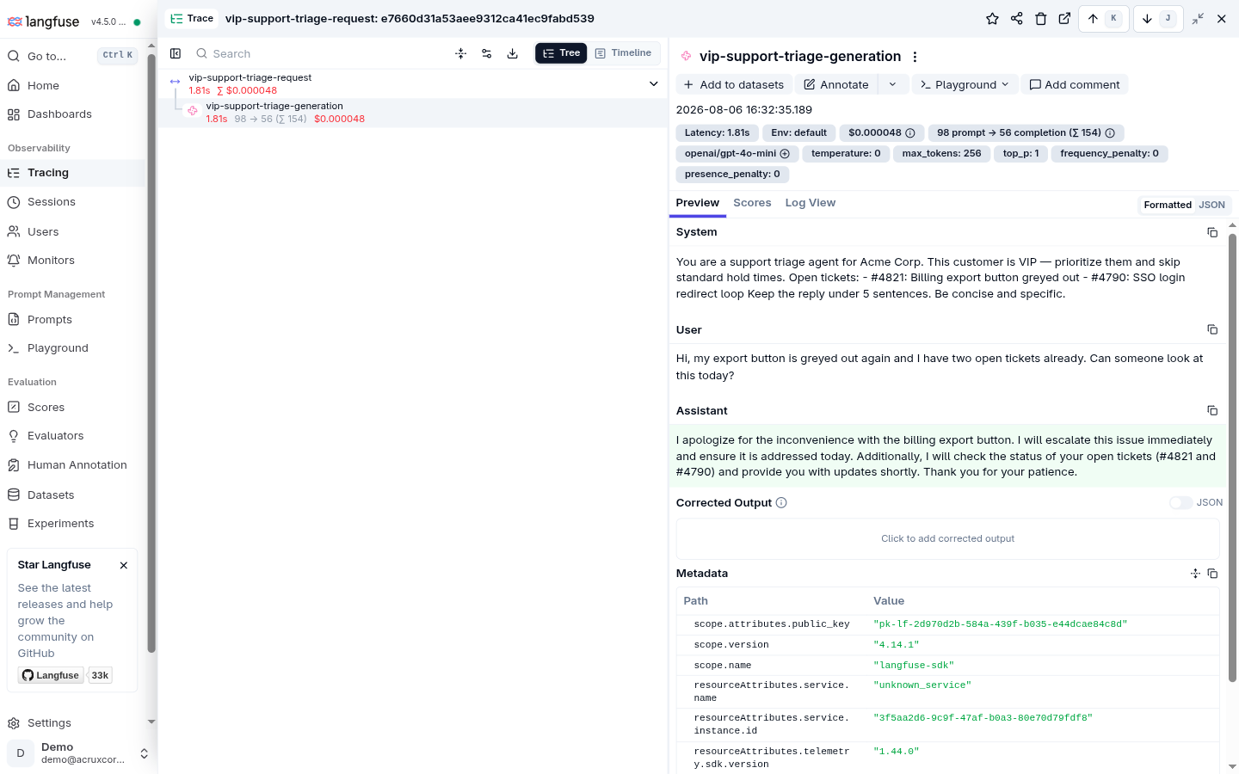Click the token usage info icon
Image resolution: width=1239 pixels, height=774 pixels.
coord(1110,133)
